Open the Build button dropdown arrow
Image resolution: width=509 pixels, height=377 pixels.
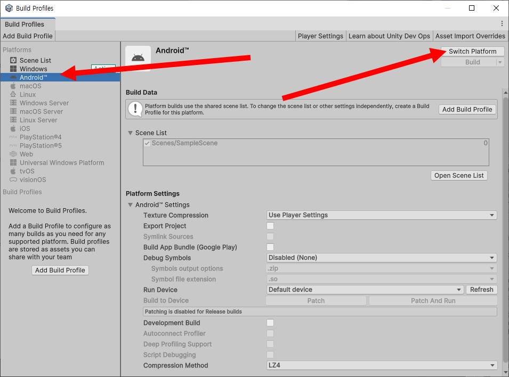point(500,62)
